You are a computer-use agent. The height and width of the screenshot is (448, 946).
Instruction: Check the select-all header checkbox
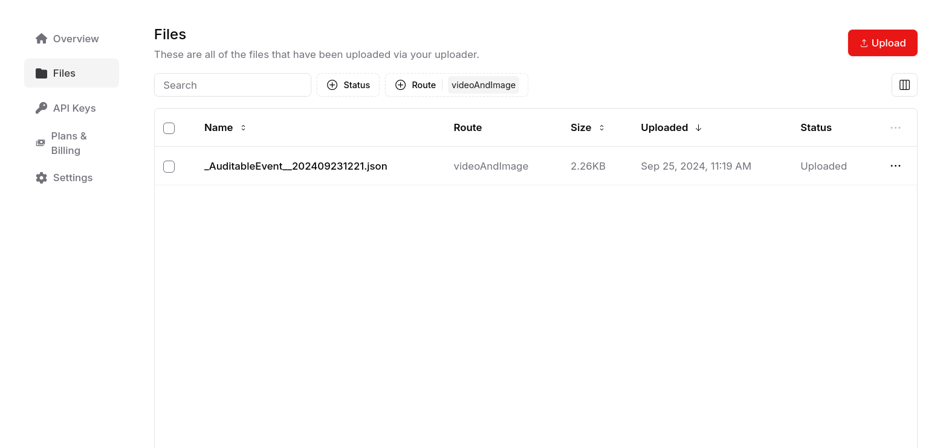coord(169,128)
